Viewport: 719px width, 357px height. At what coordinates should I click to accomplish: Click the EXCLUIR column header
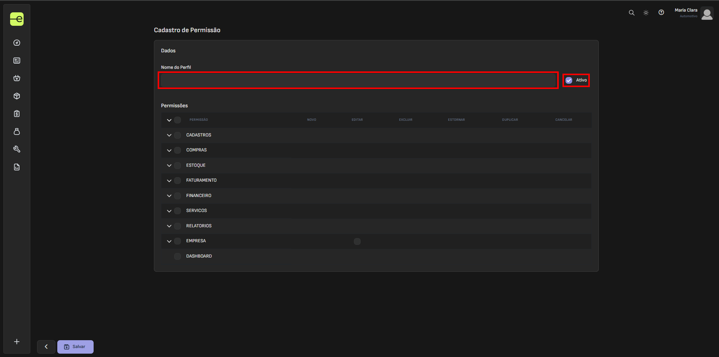(x=406, y=120)
